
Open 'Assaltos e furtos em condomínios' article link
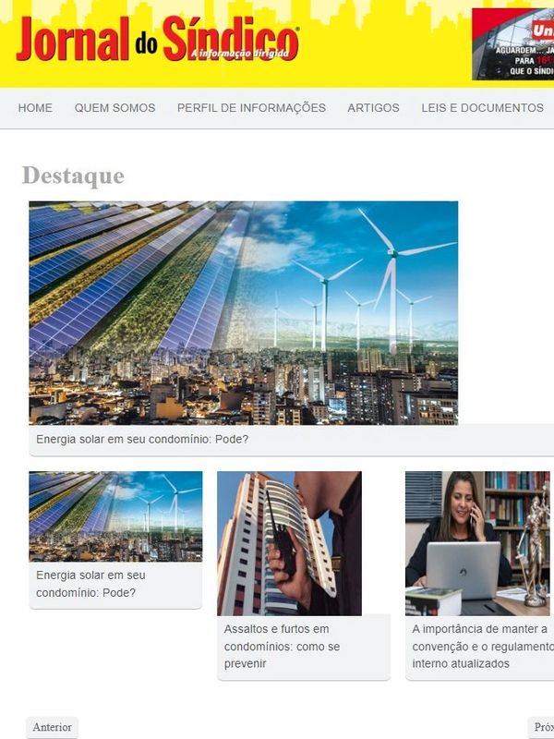point(282,646)
